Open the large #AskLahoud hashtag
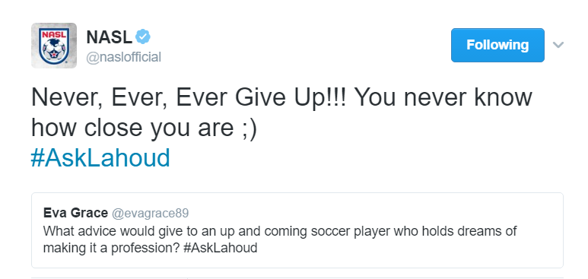 click(100, 158)
